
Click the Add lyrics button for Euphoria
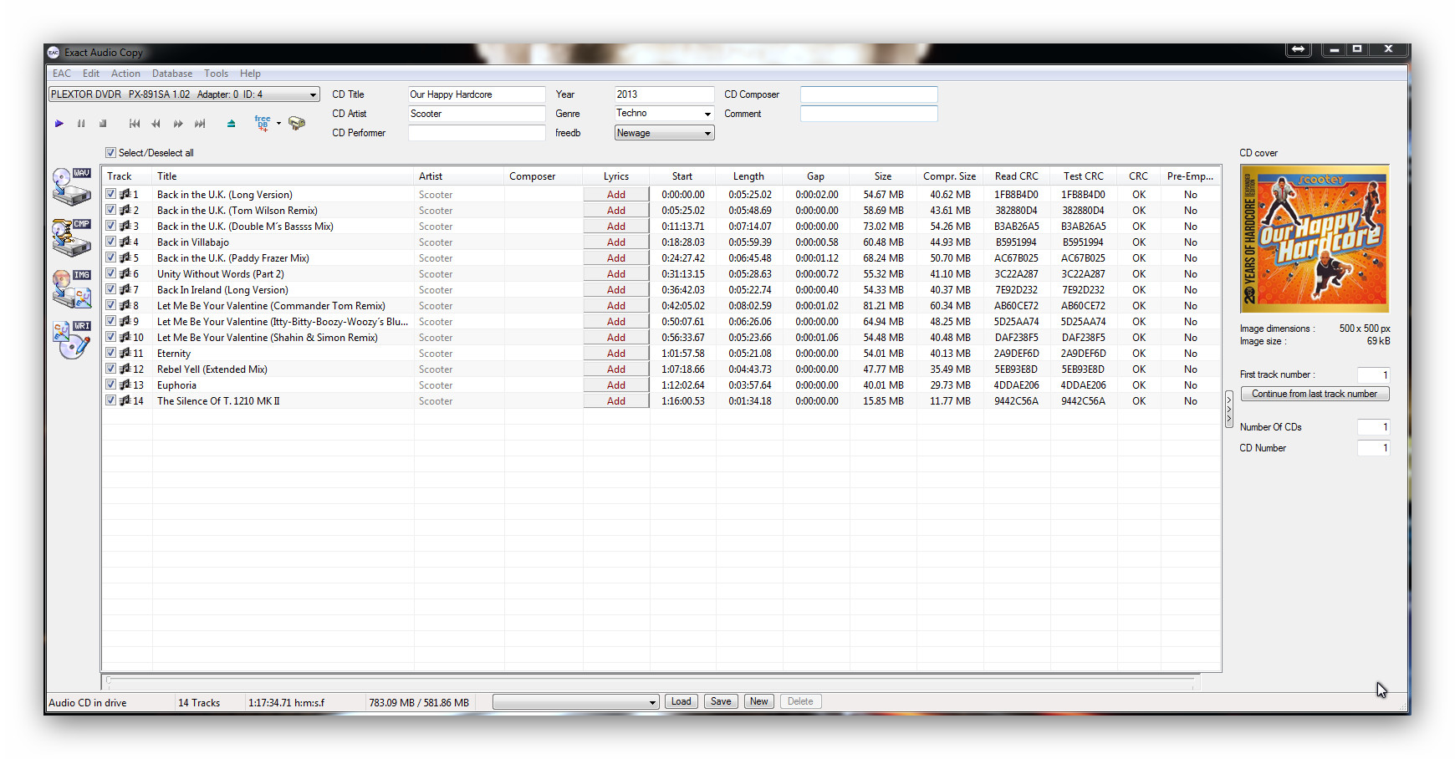[x=616, y=385]
